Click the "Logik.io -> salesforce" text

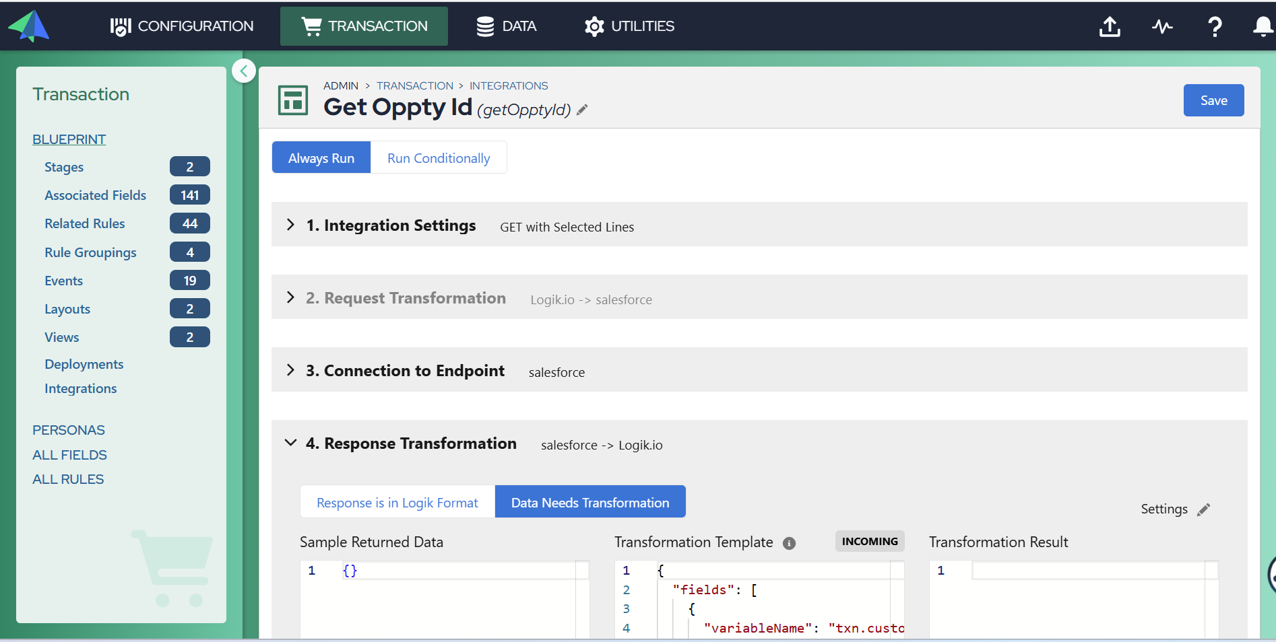(591, 299)
